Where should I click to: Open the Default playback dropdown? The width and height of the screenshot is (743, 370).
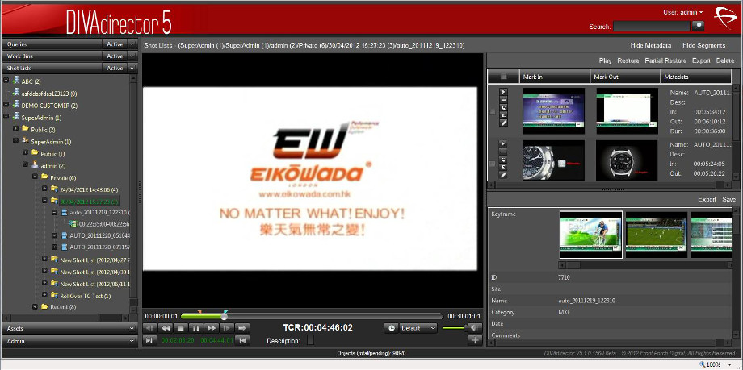point(418,328)
